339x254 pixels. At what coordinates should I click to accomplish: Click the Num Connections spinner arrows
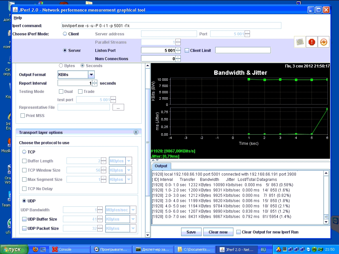pos(178,59)
